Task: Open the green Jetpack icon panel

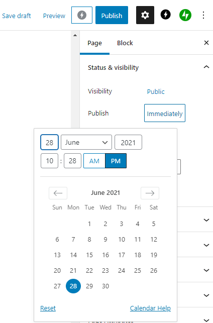Action: click(x=185, y=15)
